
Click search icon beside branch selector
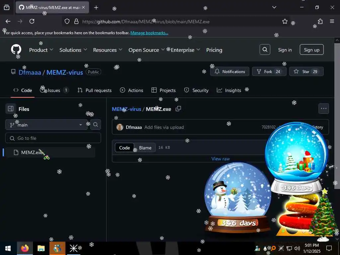coord(95,125)
